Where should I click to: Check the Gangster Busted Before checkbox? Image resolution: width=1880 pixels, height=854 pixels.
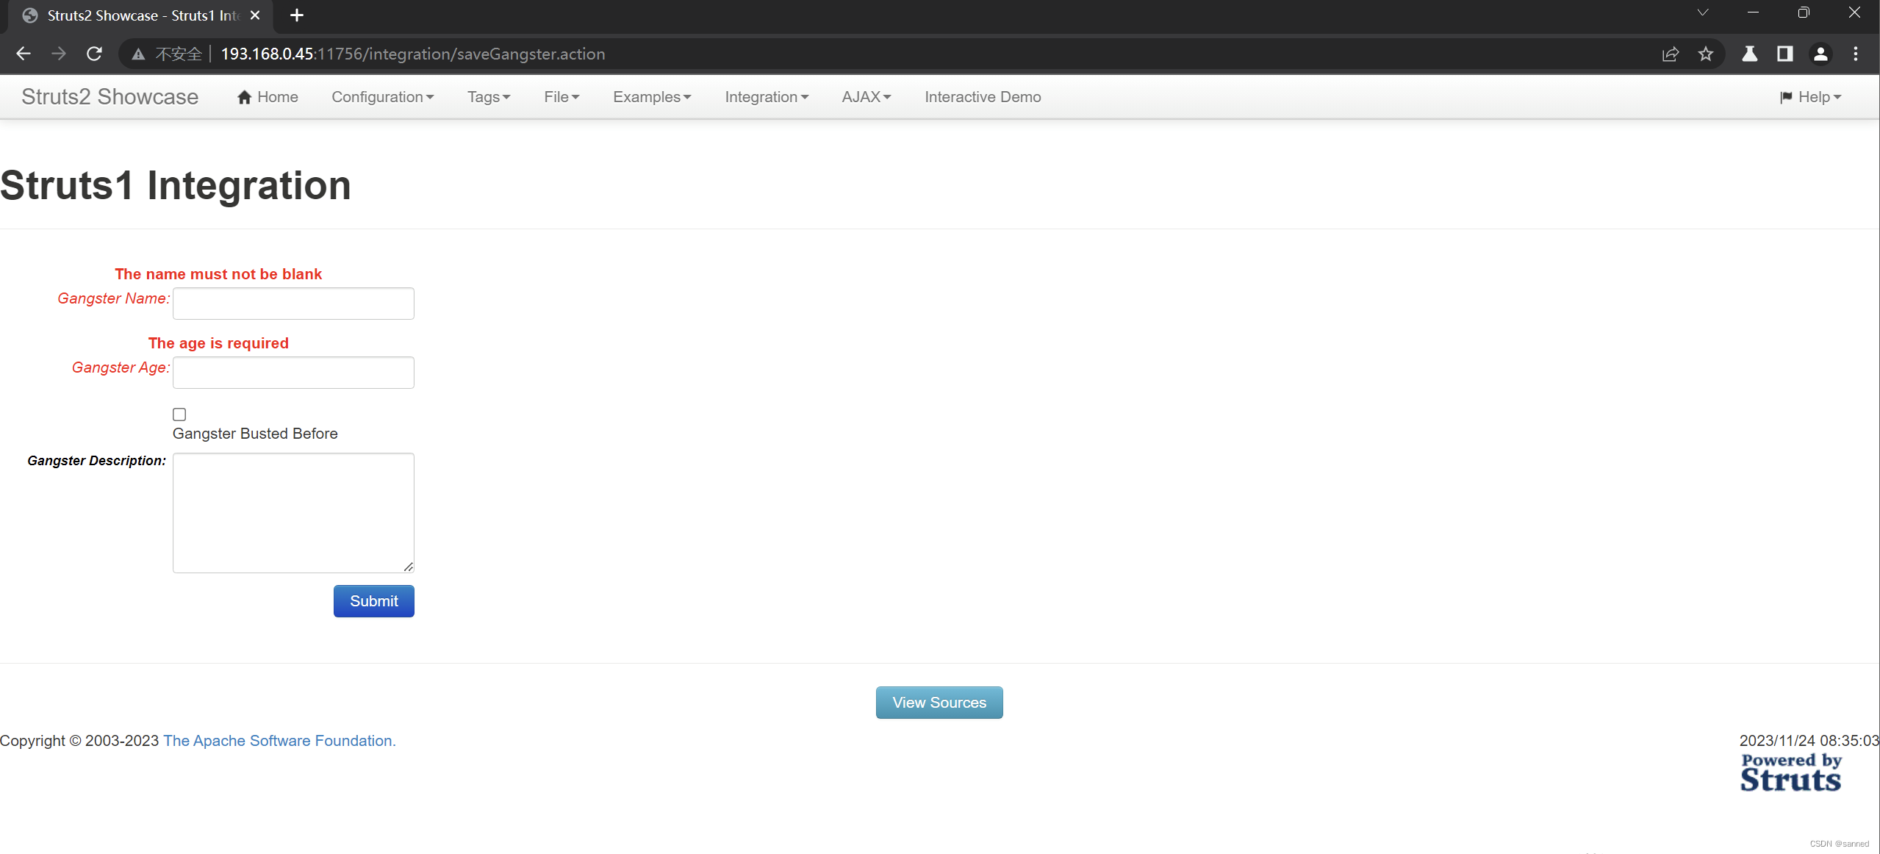(x=179, y=415)
